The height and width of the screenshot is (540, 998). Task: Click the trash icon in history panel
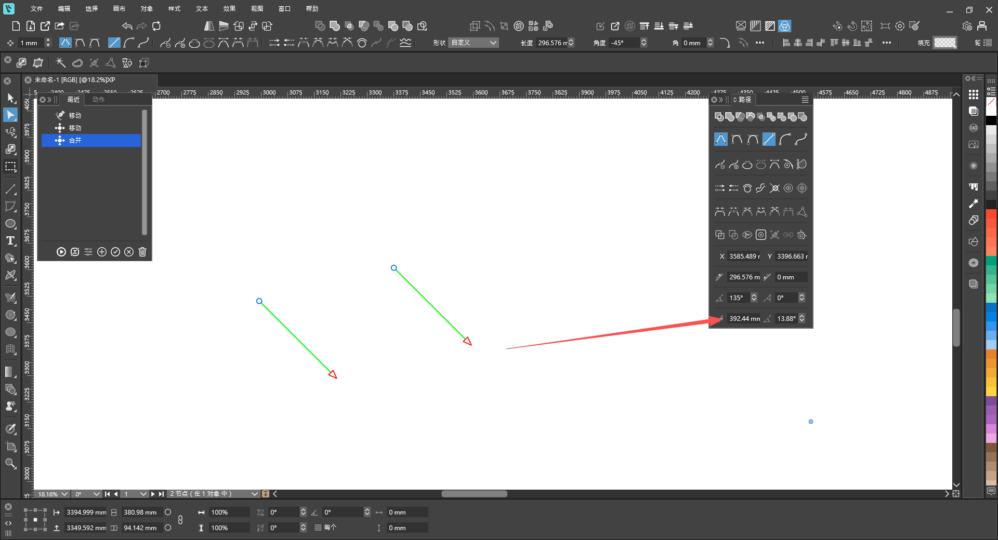click(142, 252)
